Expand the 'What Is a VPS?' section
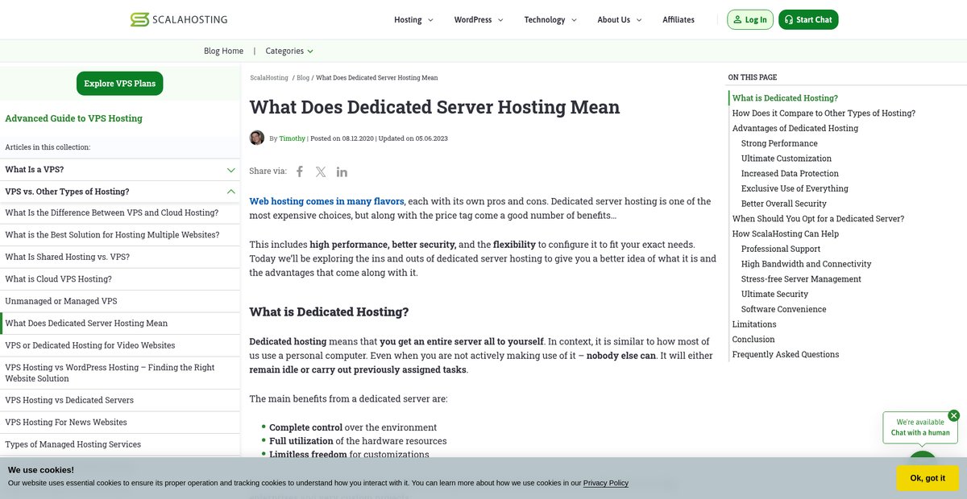Image resolution: width=967 pixels, height=499 pixels. point(120,170)
